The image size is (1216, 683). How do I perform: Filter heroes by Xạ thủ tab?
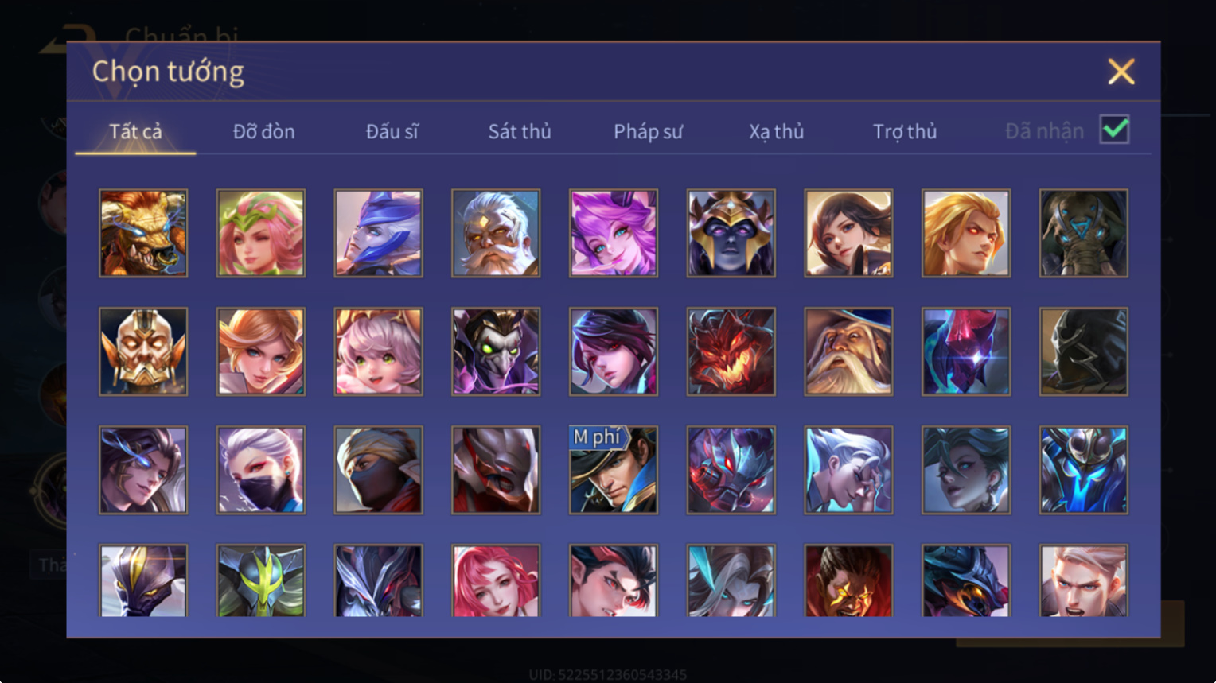point(776,131)
